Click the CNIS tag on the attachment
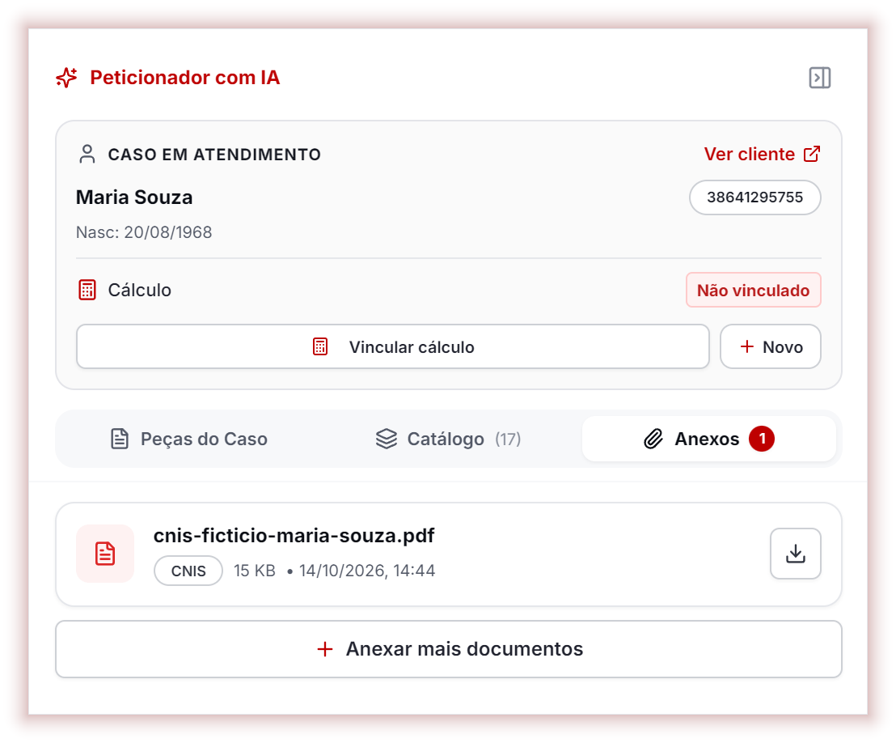The width and height of the screenshot is (896, 743). (188, 571)
